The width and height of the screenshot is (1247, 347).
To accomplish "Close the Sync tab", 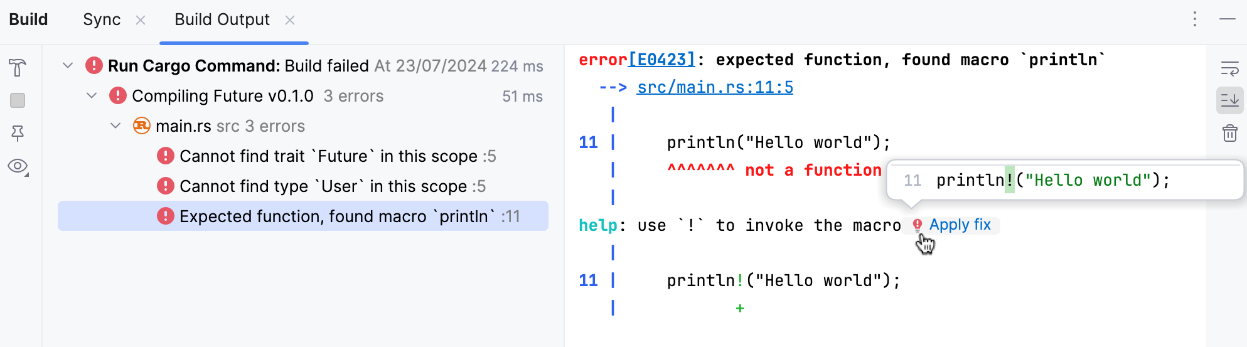I will [x=141, y=21].
